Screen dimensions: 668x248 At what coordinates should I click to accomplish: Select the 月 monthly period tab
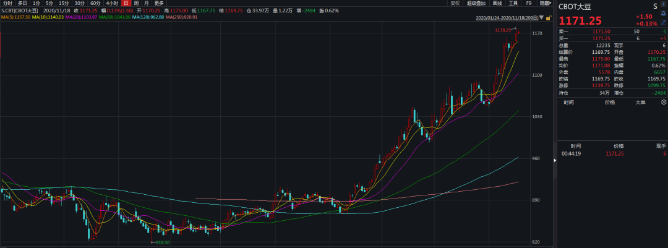(x=146, y=4)
